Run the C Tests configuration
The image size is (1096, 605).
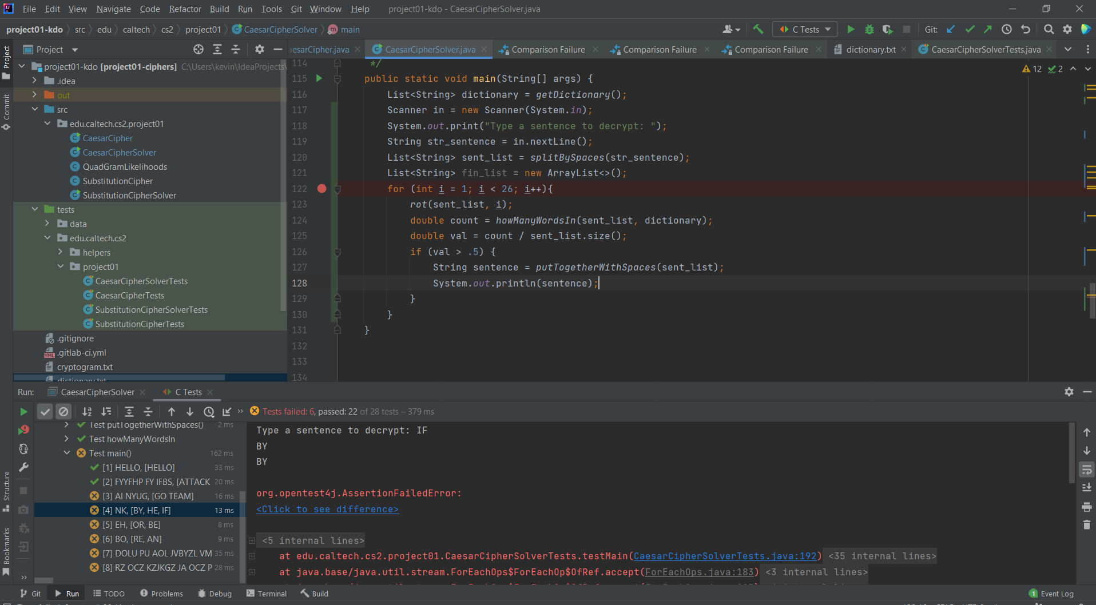pos(851,29)
